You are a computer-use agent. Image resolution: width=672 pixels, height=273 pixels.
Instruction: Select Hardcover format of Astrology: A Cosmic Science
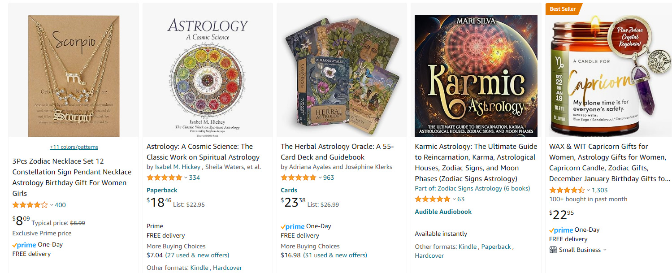227,268
